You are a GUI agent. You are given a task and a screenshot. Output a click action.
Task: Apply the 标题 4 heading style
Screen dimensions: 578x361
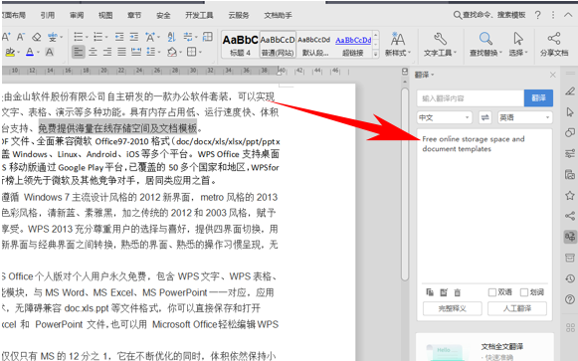pos(241,45)
